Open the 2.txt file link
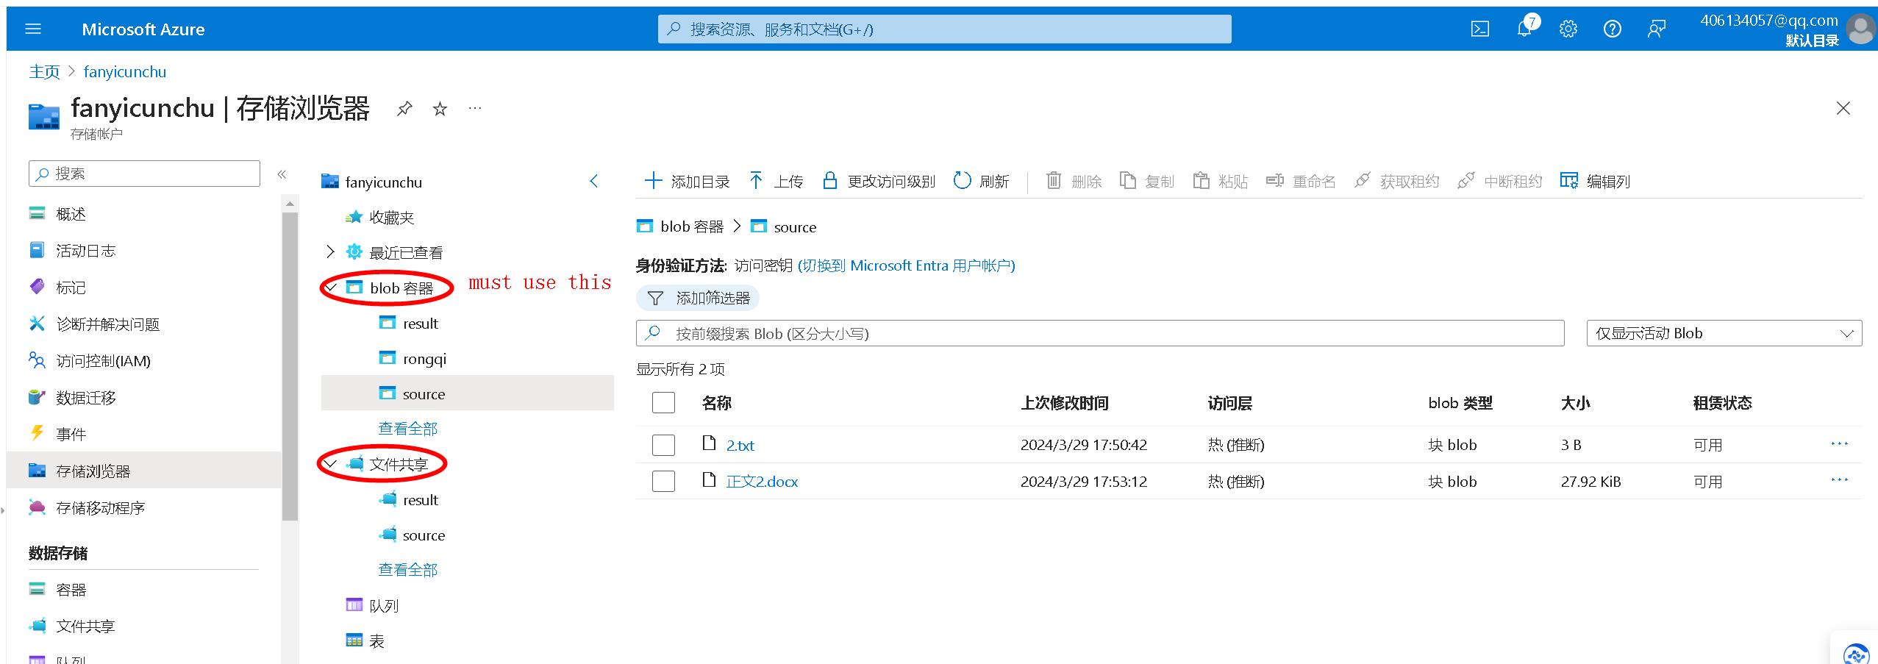 740,446
